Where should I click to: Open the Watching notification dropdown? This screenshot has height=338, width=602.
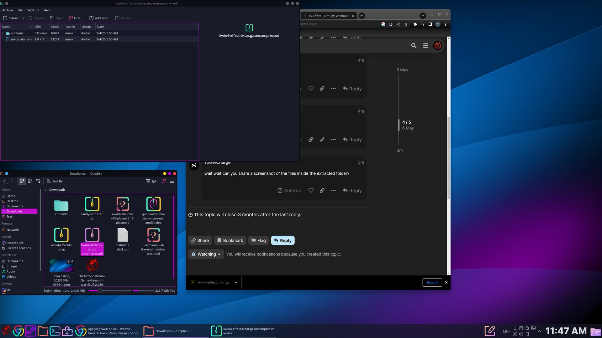(206, 254)
